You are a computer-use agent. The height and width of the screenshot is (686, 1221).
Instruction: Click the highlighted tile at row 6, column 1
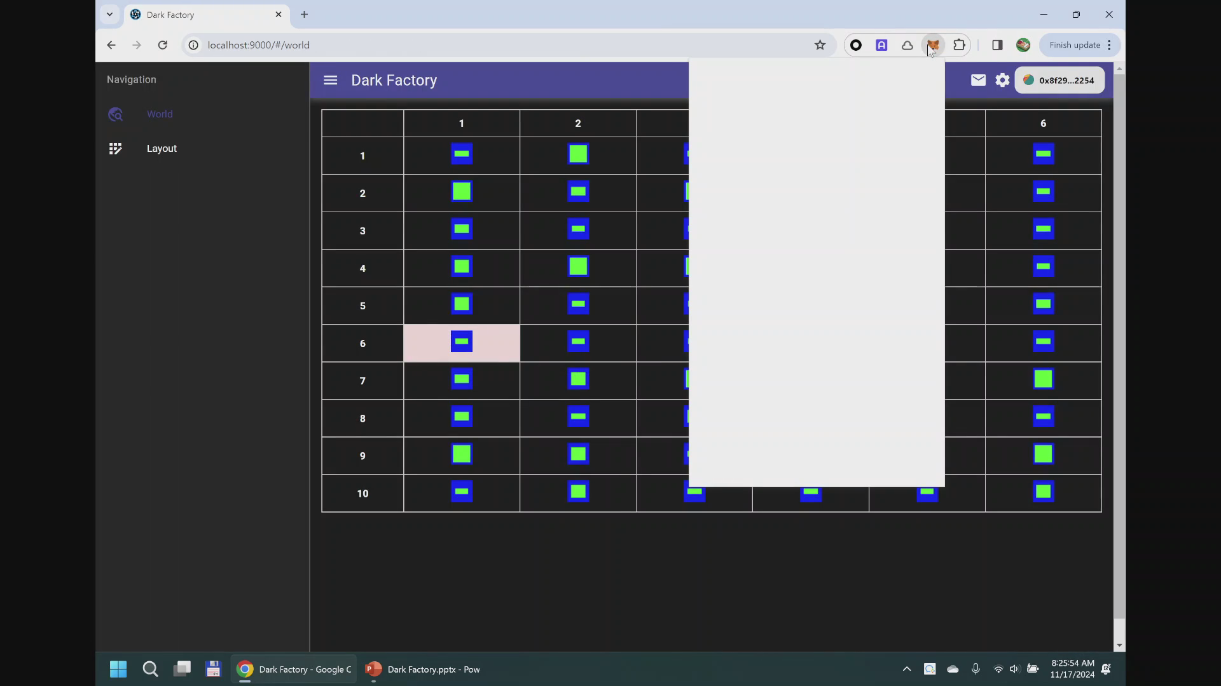[x=462, y=342]
